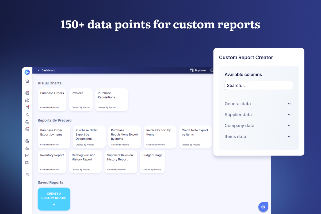Open Catalog Revision History Report card

(85, 162)
